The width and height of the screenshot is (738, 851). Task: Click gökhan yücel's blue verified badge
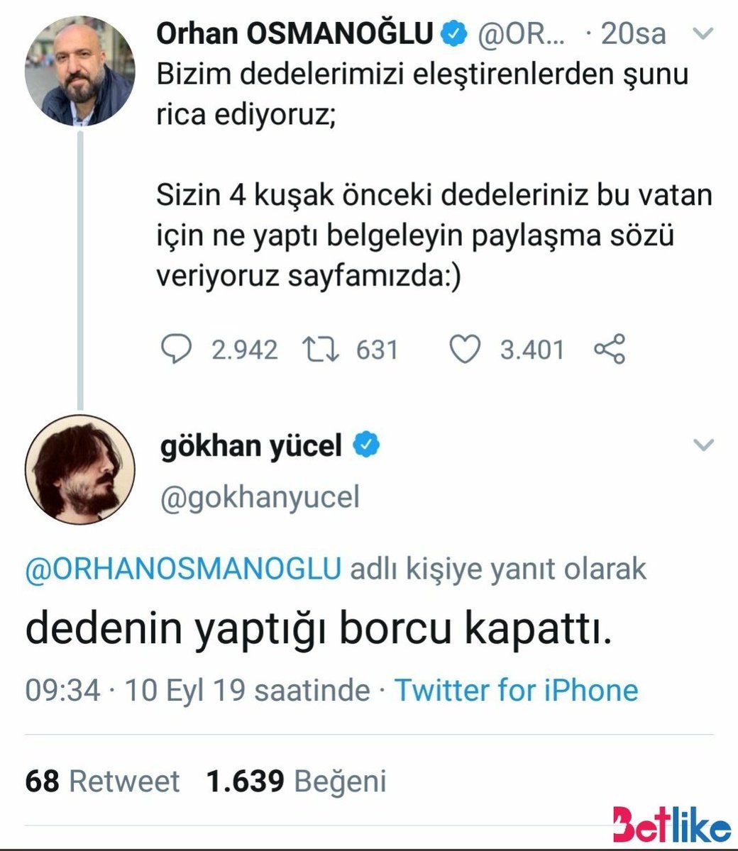click(x=366, y=445)
